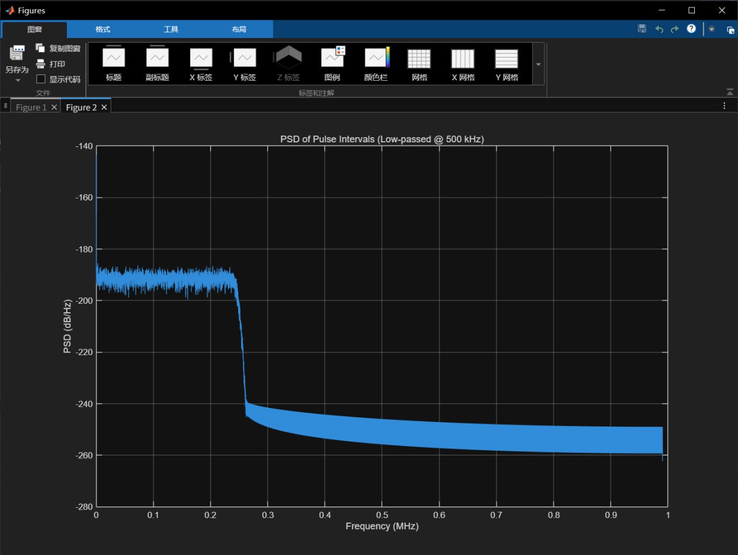Add a 颜色栏 colorbar to plot
The width and height of the screenshot is (738, 555).
(x=376, y=59)
